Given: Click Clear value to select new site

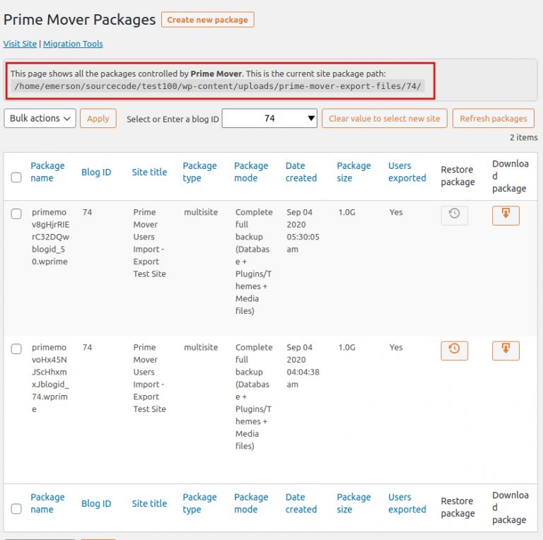Looking at the screenshot, I should tap(385, 118).
